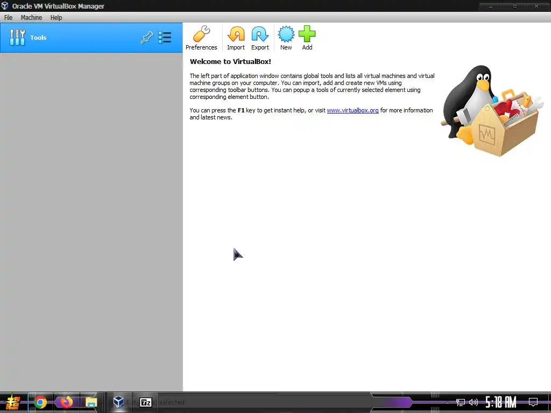Open the notification center icon
The image size is (551, 413).
(533, 402)
